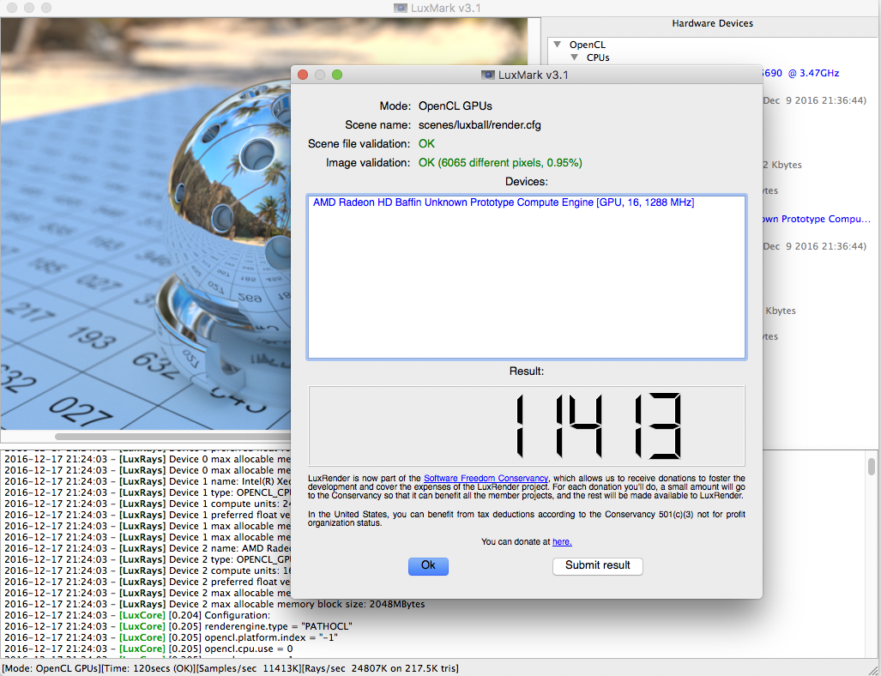Click status bar 'Time: 120secs (OK)' entry
This screenshot has width=881, height=676.
(x=148, y=668)
